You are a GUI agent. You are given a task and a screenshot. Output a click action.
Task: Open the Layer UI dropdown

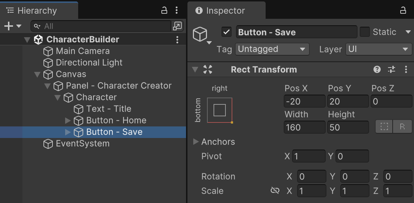pyautogui.click(x=379, y=49)
